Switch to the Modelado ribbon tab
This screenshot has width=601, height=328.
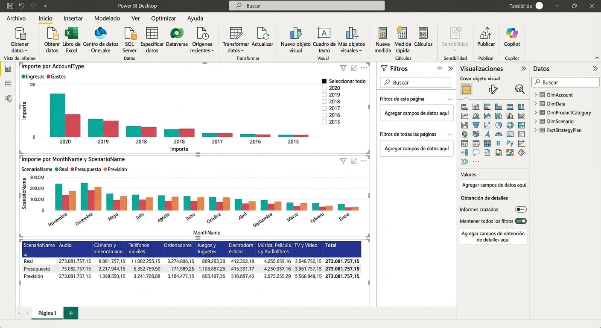point(107,18)
